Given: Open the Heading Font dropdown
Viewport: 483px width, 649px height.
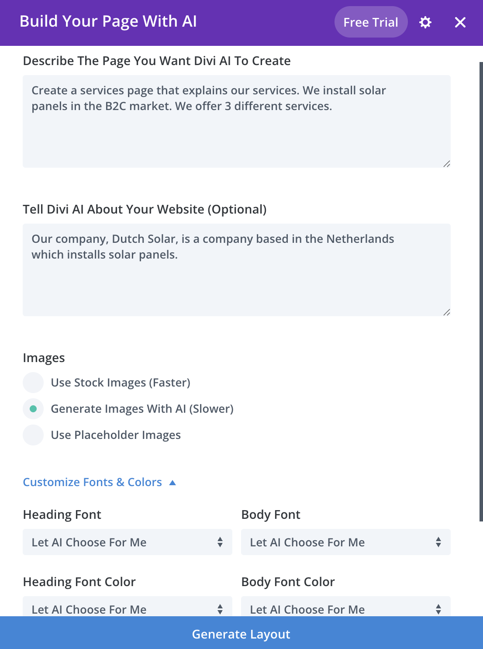Looking at the screenshot, I should [x=127, y=542].
